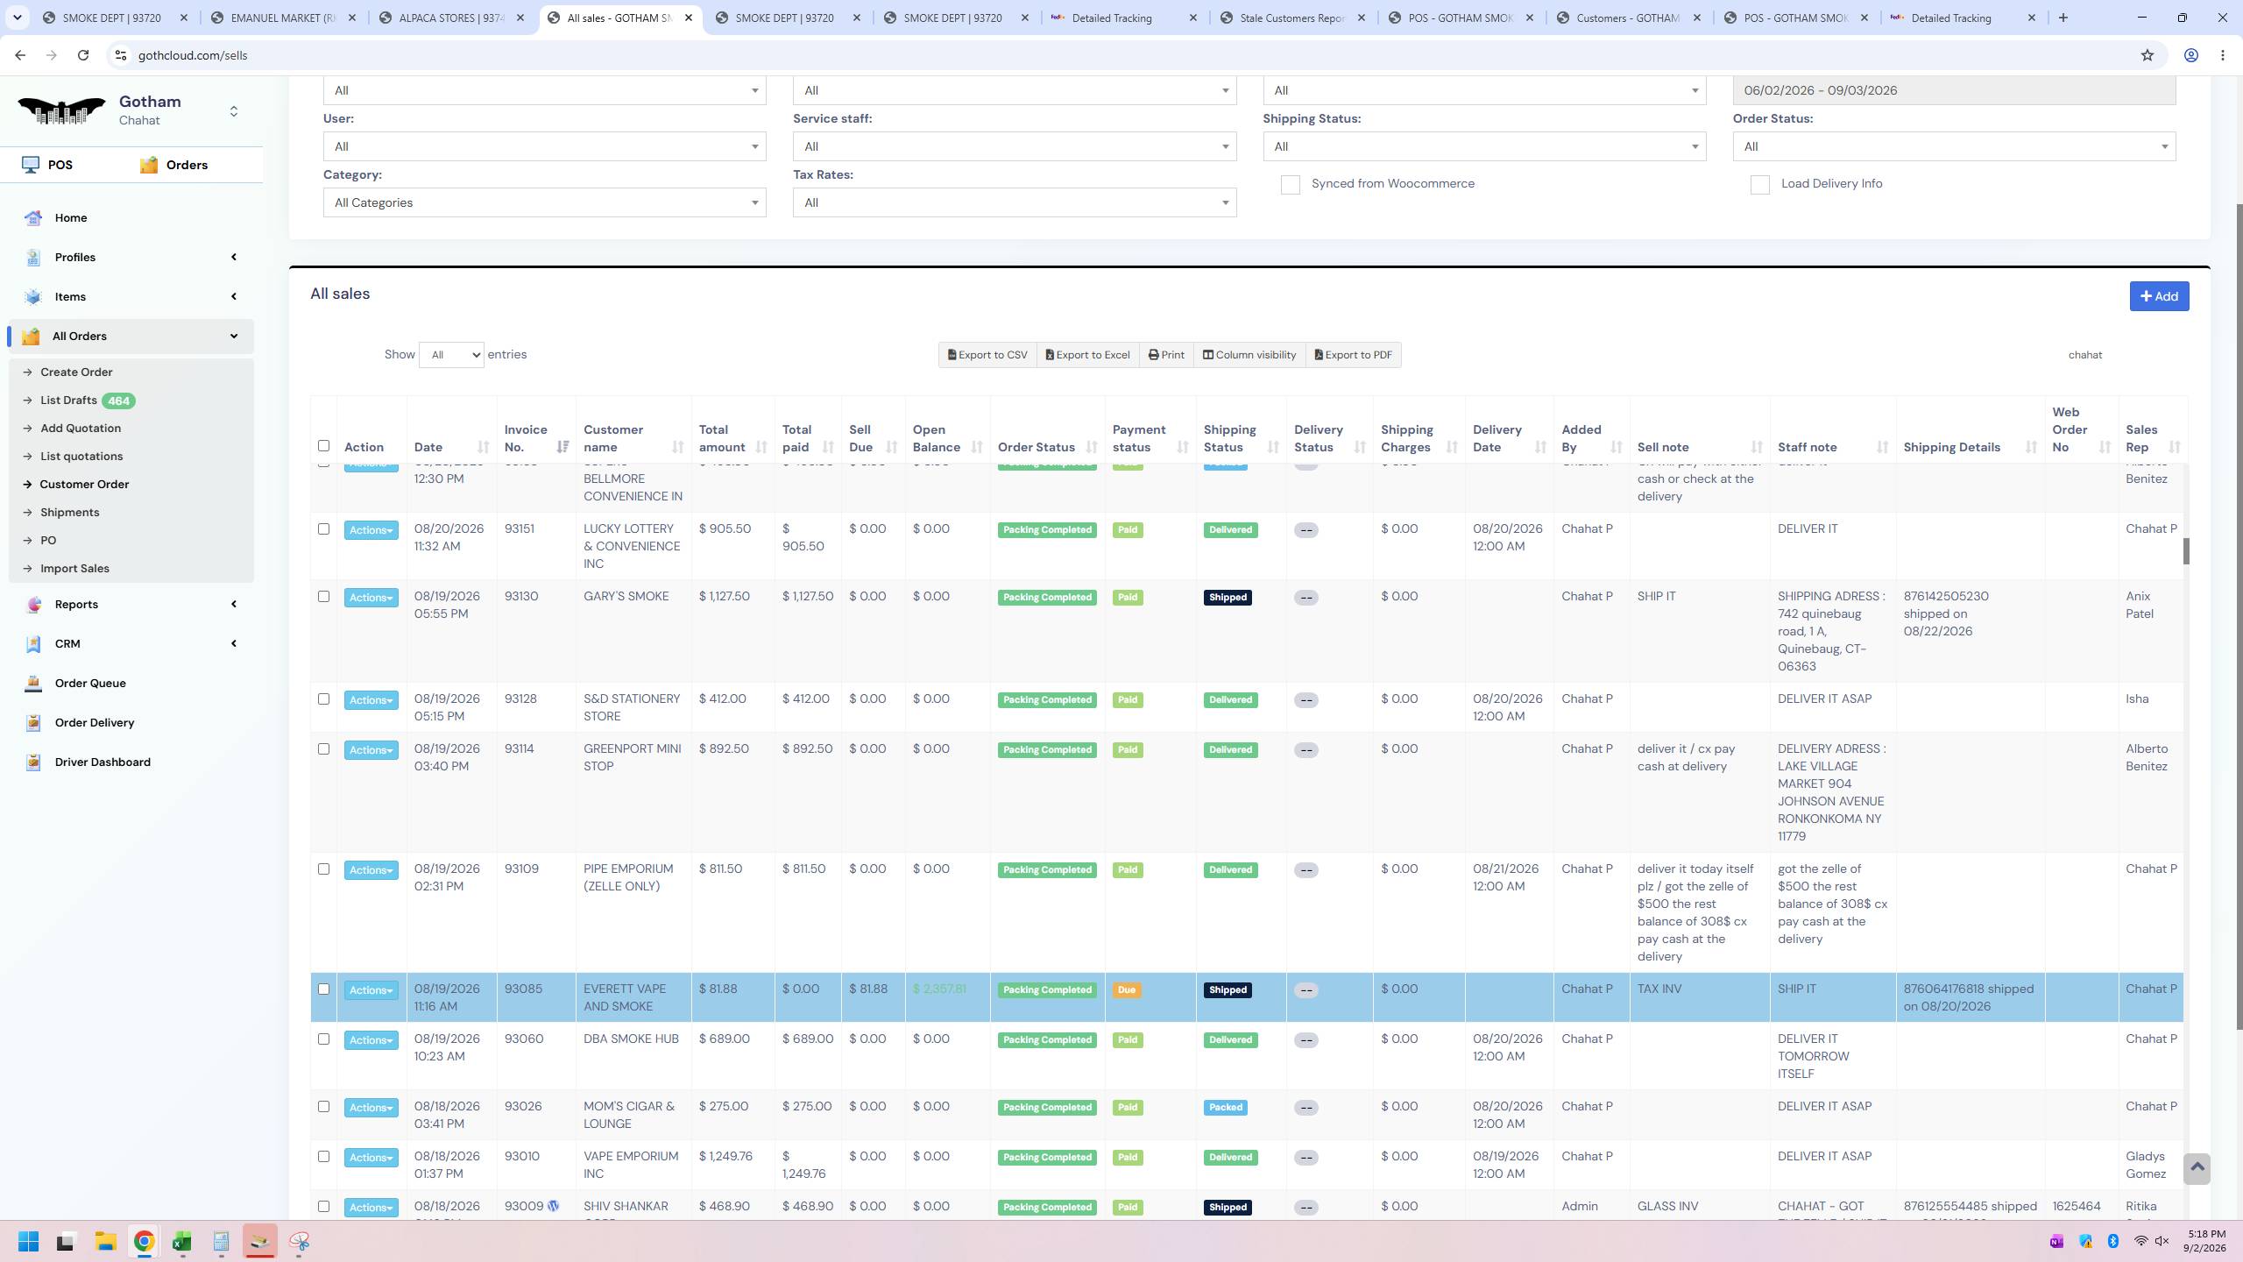Select the EVERETT VAPE AND SMOKE row checkbox
Screen dimensions: 2243x1262
pyautogui.click(x=323, y=989)
